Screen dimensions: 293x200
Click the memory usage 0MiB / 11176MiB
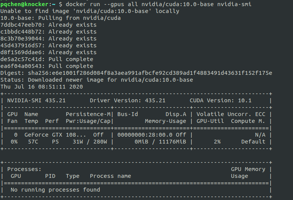(160, 142)
